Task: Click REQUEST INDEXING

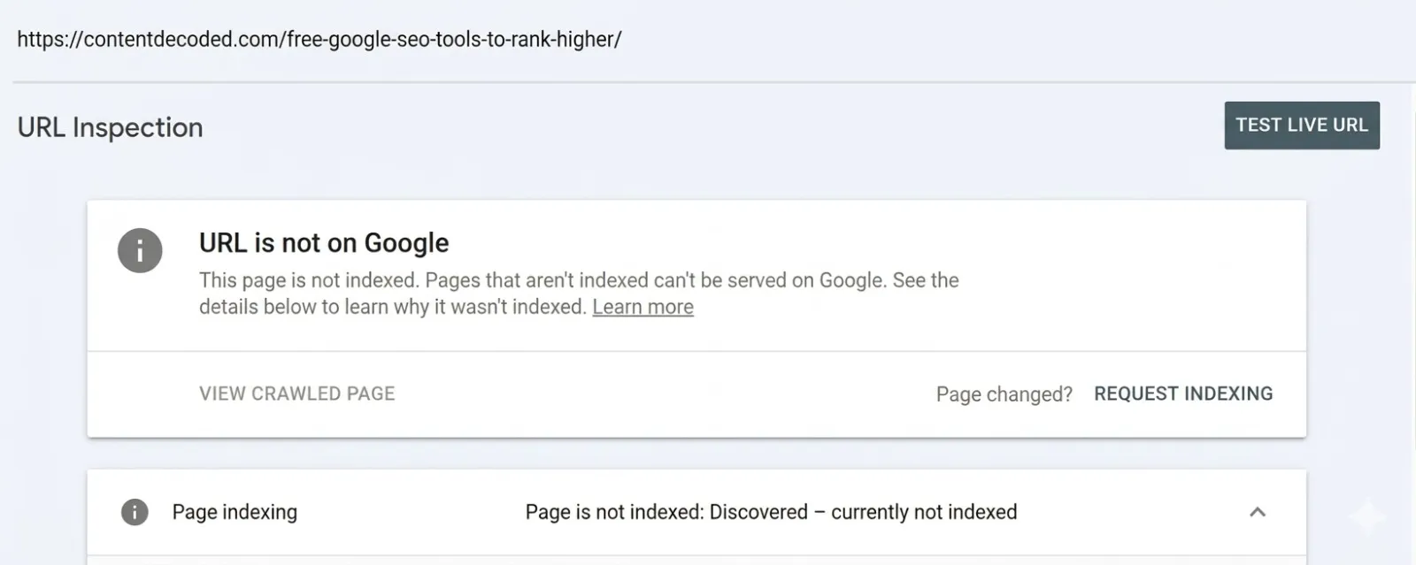Action: point(1183,393)
